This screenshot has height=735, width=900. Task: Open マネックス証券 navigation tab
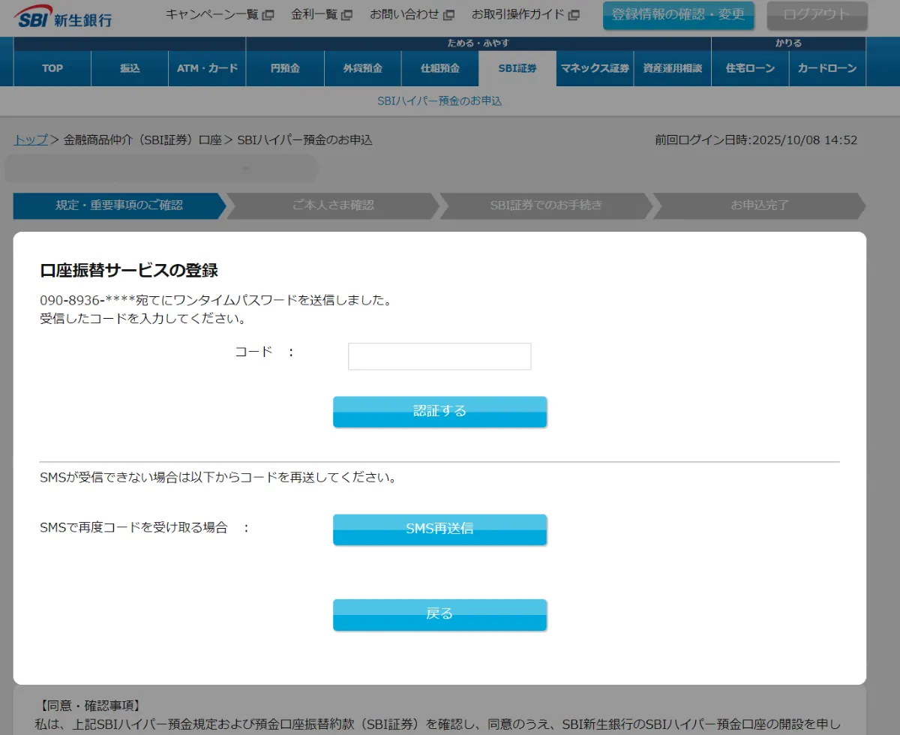[595, 68]
